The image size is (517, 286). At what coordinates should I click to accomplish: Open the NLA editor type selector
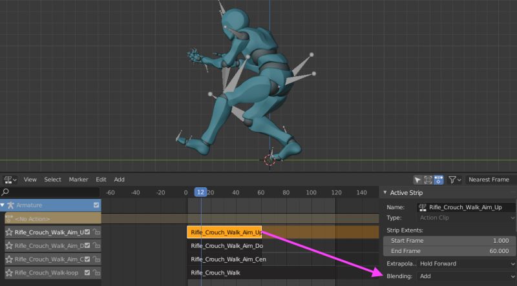10,180
